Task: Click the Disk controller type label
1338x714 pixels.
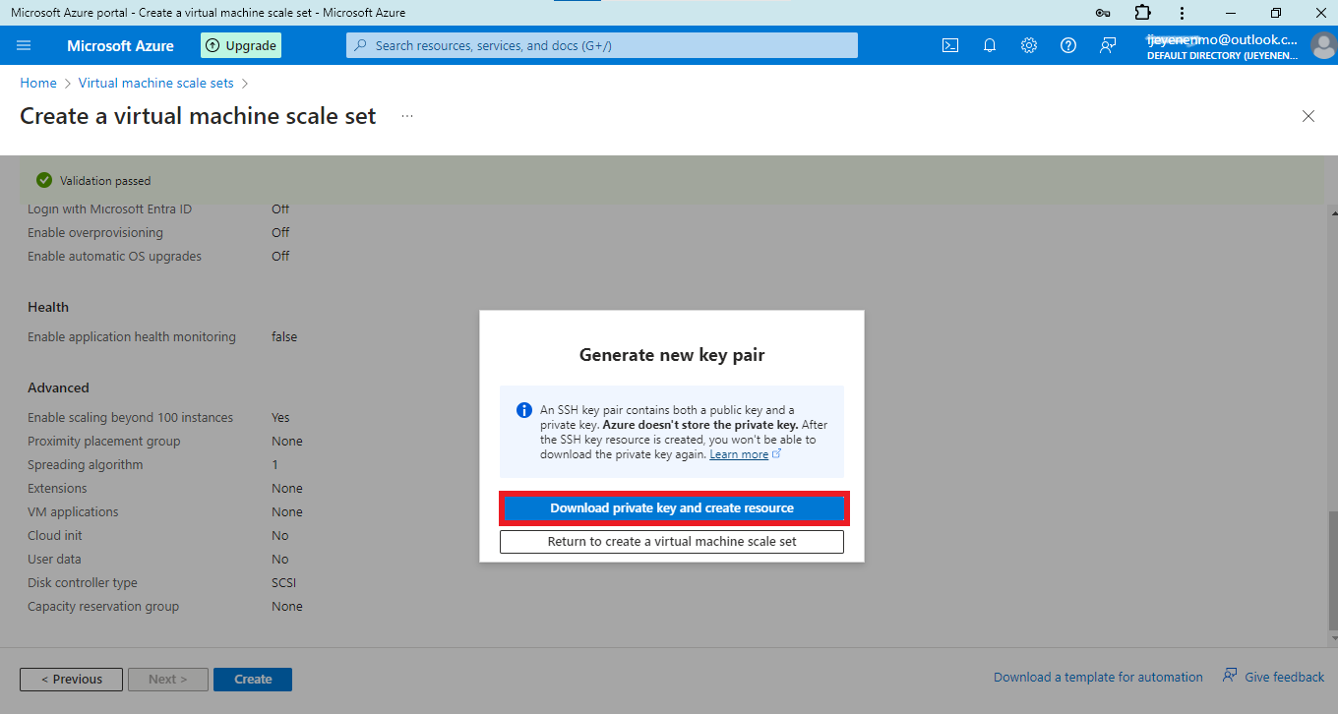Action: (83, 583)
